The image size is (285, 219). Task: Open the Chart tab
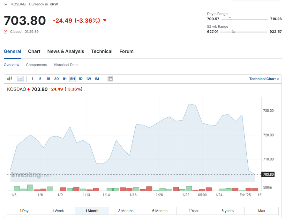(34, 51)
